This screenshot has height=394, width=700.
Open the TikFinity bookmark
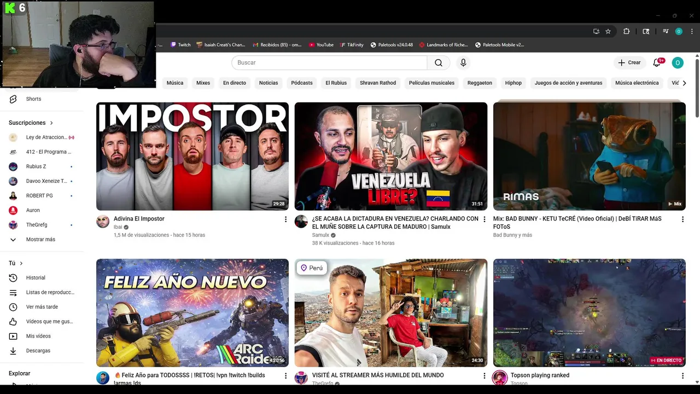click(351, 45)
